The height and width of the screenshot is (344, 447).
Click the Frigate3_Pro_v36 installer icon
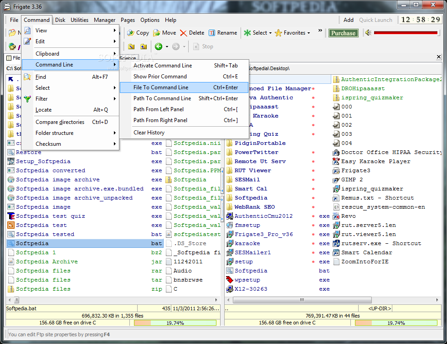pyautogui.click(x=230, y=234)
